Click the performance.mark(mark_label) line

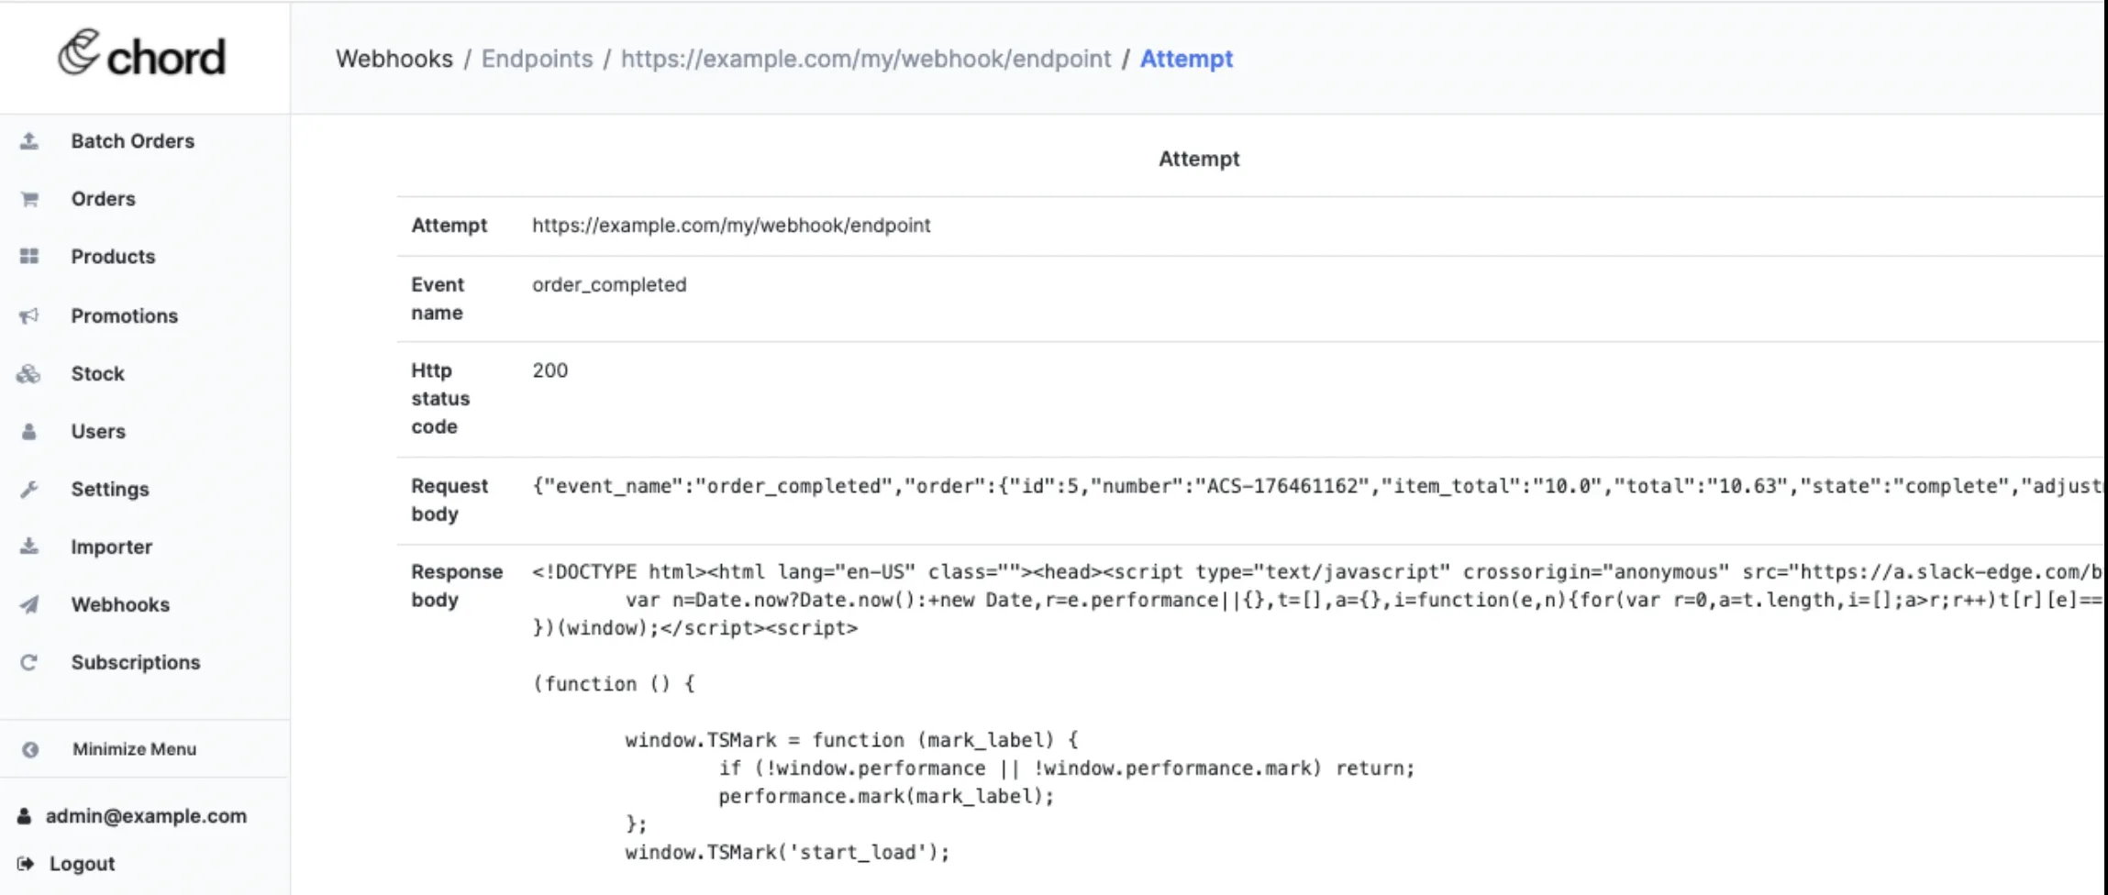pyautogui.click(x=886, y=796)
